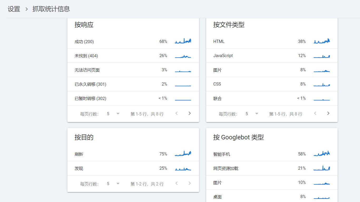The image size is (360, 202).
Task: Open rows-per-page dropdown in 按目的 card
Action: (x=113, y=184)
